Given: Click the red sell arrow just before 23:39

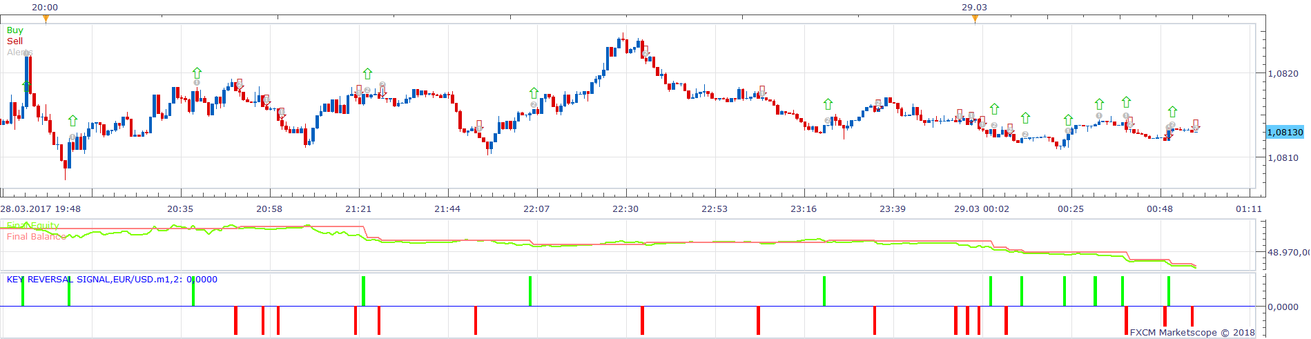Looking at the screenshot, I should pos(878,104).
